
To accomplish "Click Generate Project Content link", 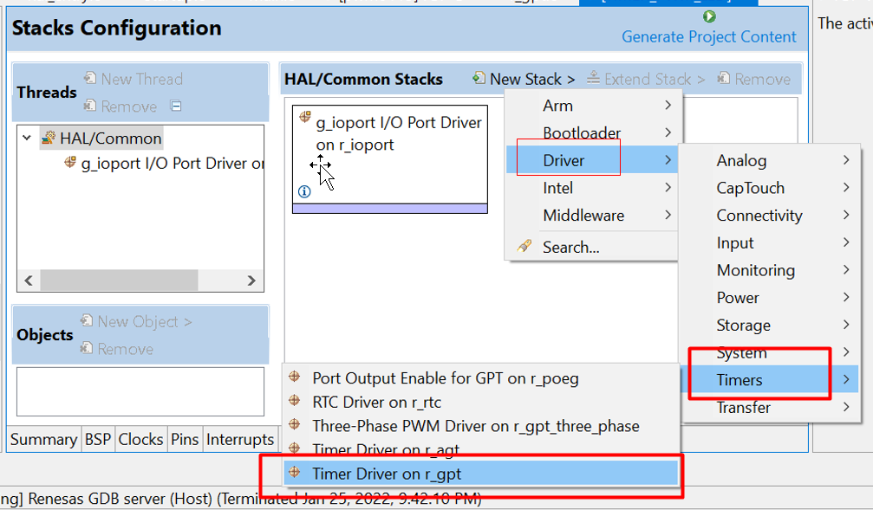I will pyautogui.click(x=708, y=37).
